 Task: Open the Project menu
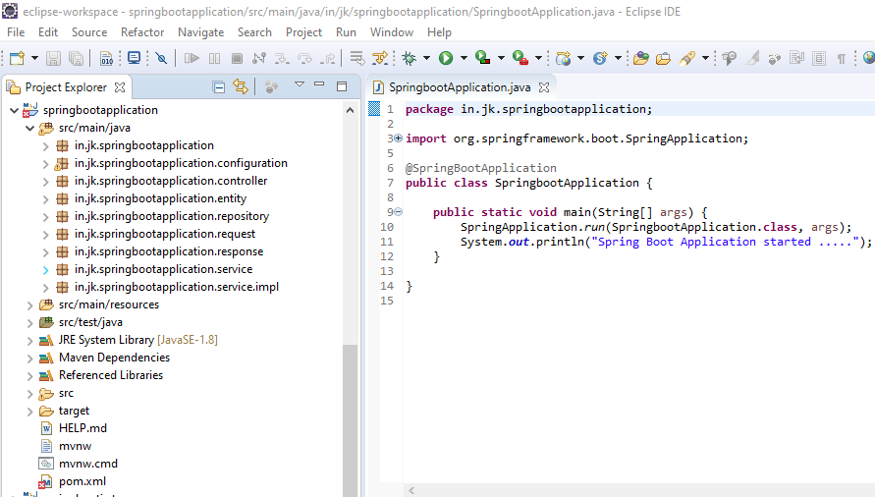pyautogui.click(x=303, y=32)
